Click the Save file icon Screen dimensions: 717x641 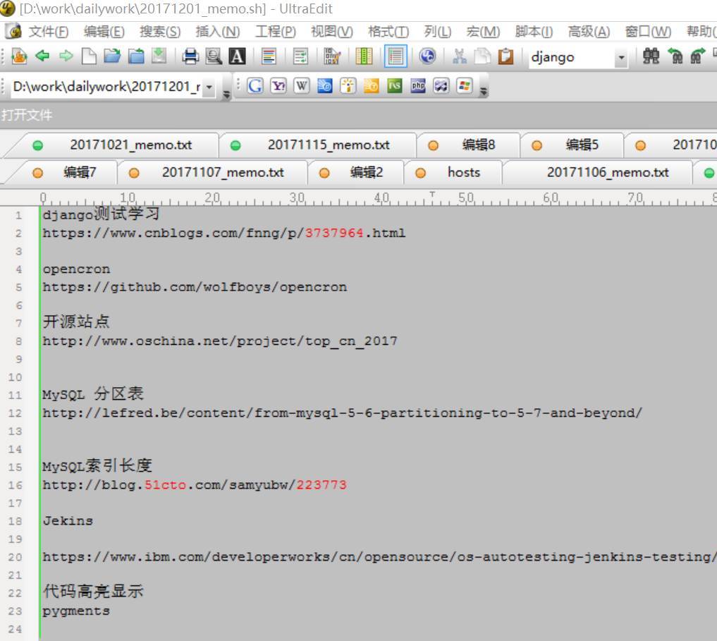tap(159, 56)
